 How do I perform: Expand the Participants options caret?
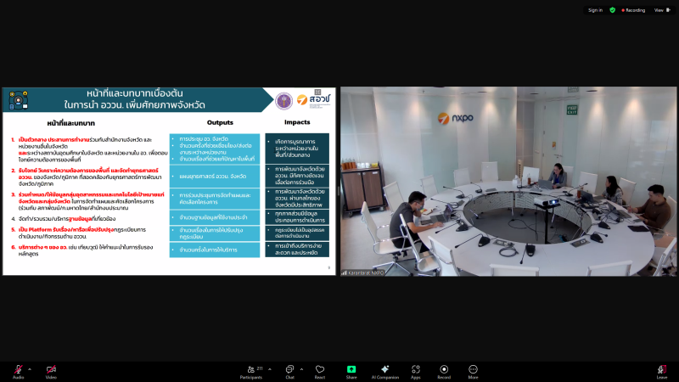270,369
